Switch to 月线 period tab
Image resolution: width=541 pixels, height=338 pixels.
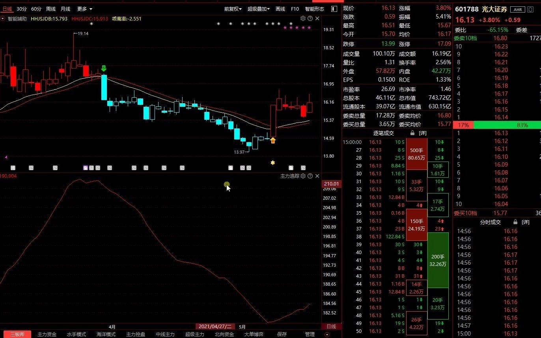click(x=65, y=9)
